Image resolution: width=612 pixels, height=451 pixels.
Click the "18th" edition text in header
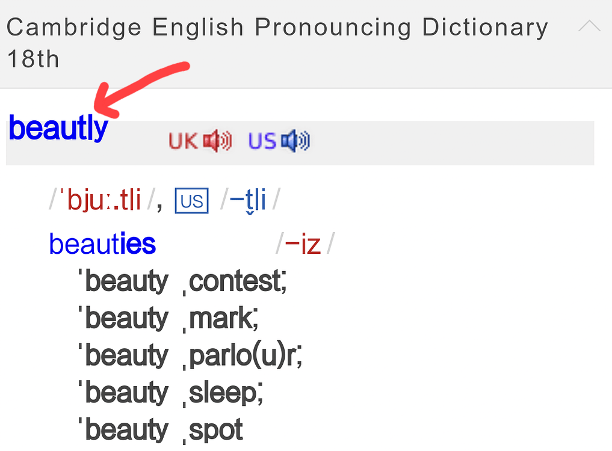point(33,60)
